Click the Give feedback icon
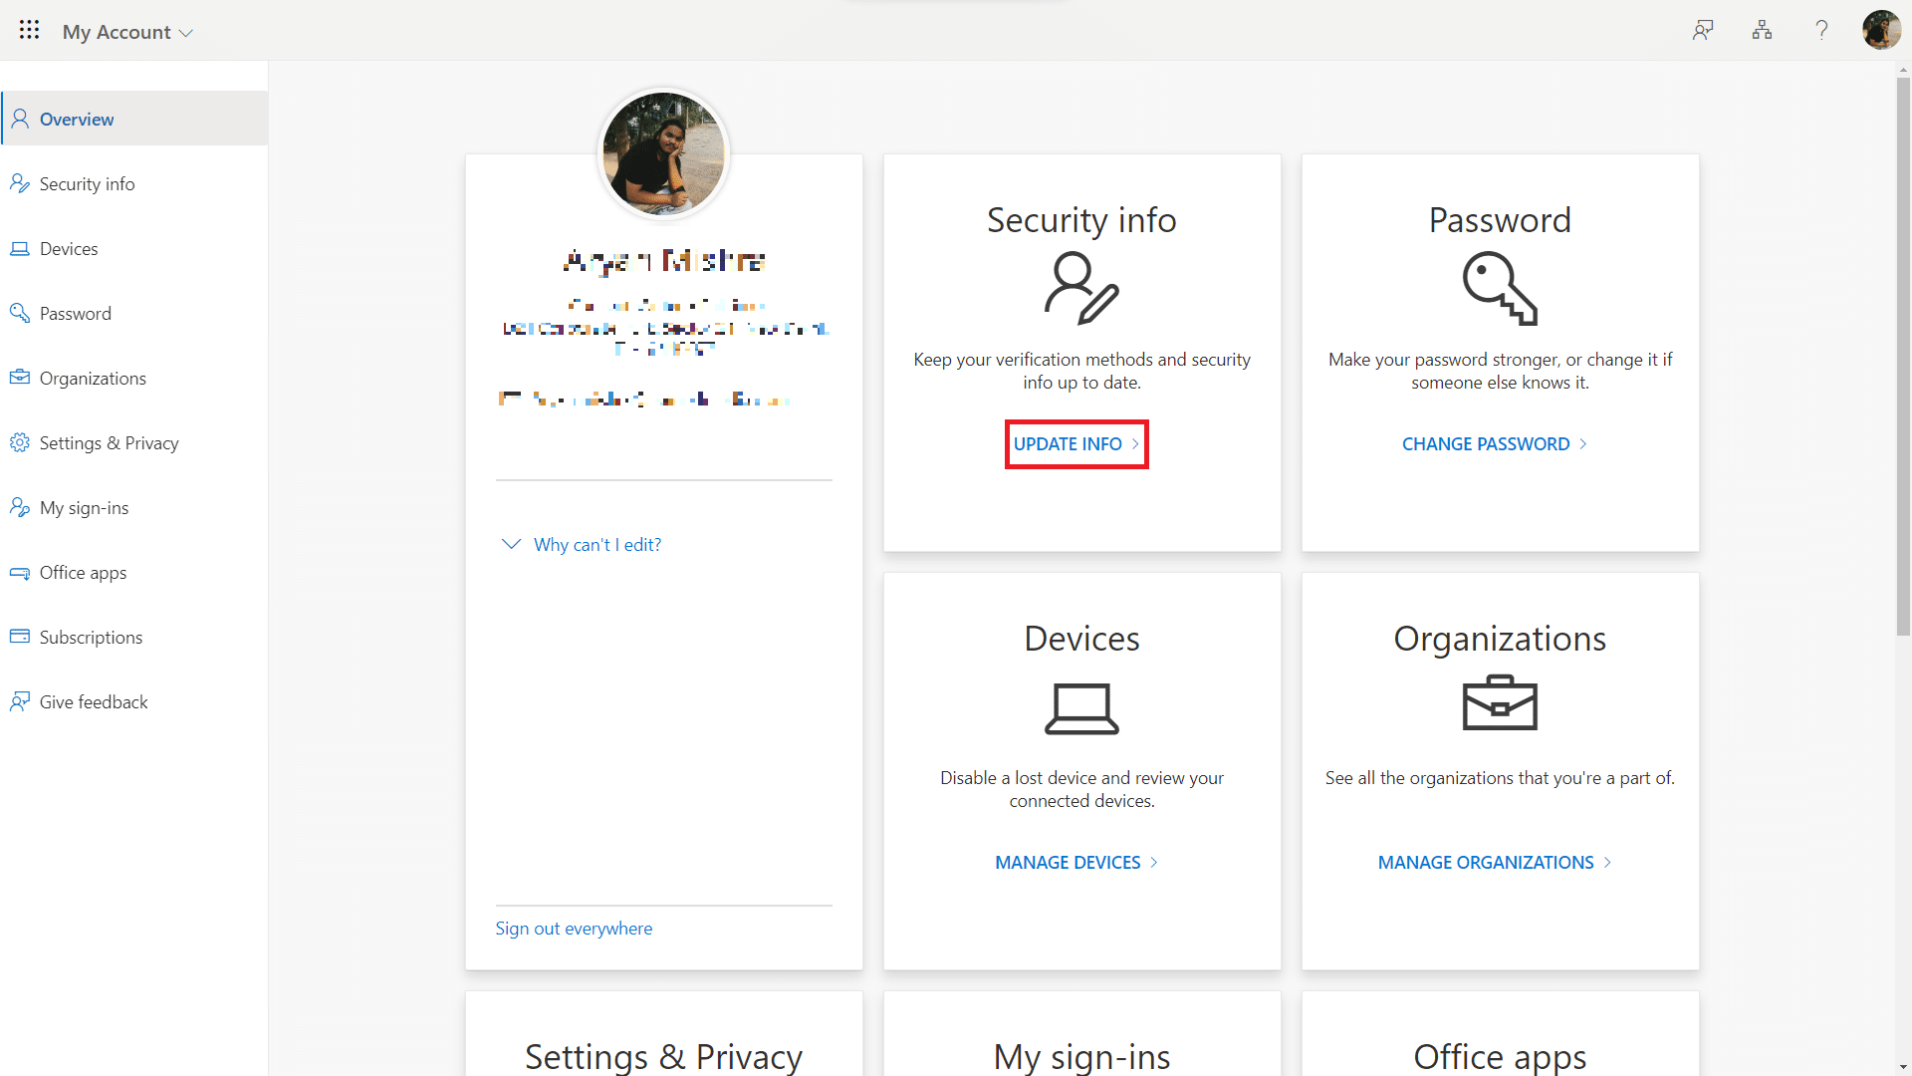The image size is (1912, 1076). click(x=20, y=700)
